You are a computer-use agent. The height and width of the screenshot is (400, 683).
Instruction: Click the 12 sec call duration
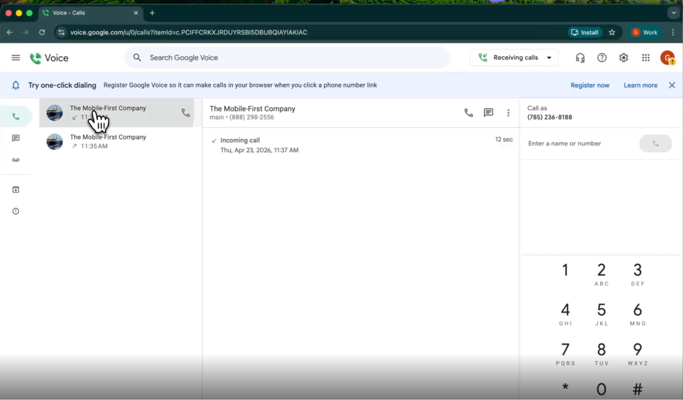point(504,139)
